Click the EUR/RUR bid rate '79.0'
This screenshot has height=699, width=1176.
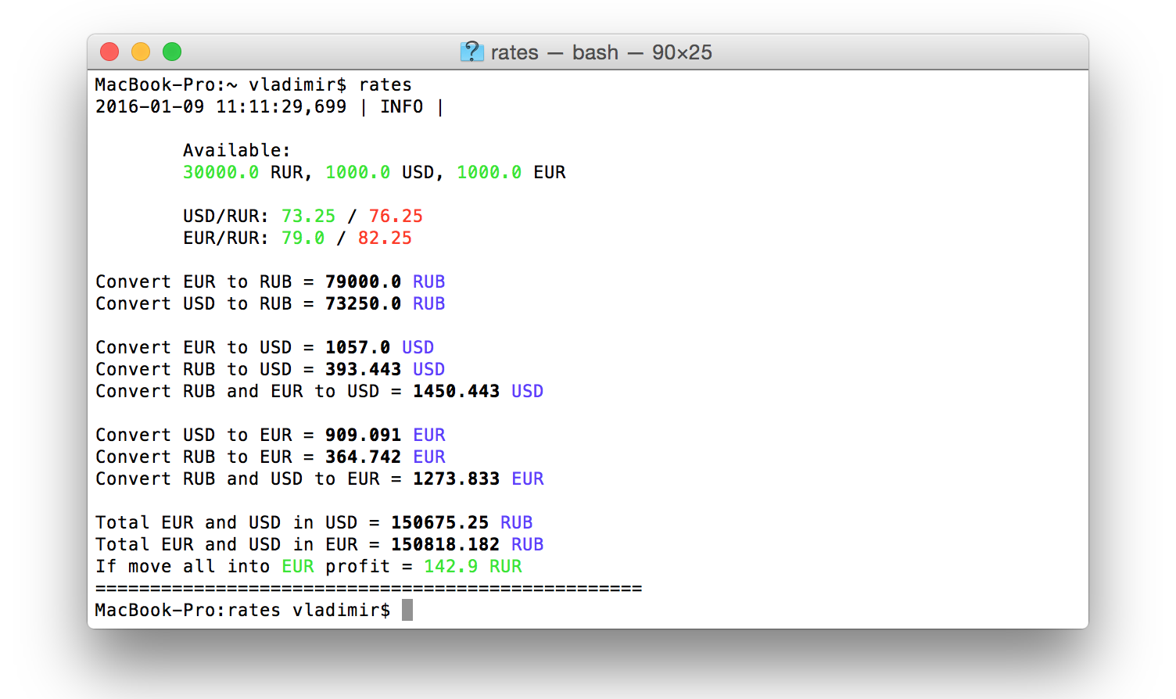[303, 238]
